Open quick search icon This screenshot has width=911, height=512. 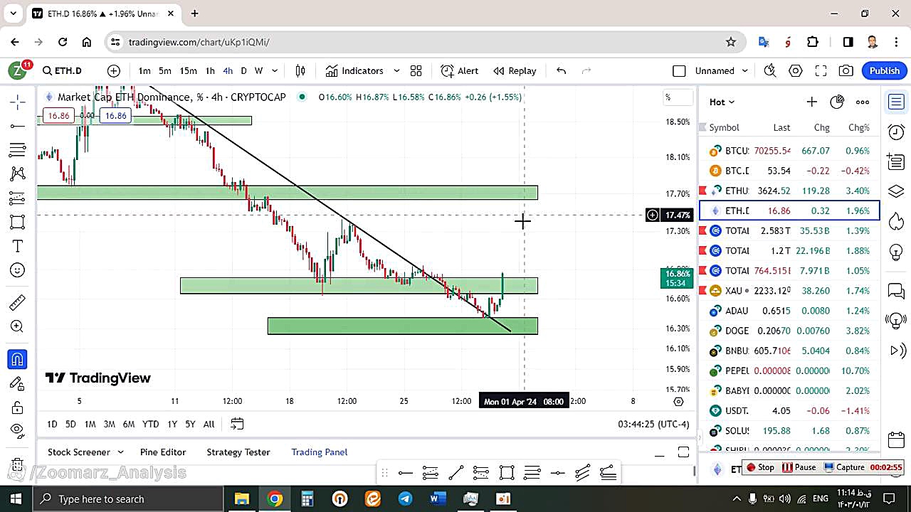click(770, 70)
